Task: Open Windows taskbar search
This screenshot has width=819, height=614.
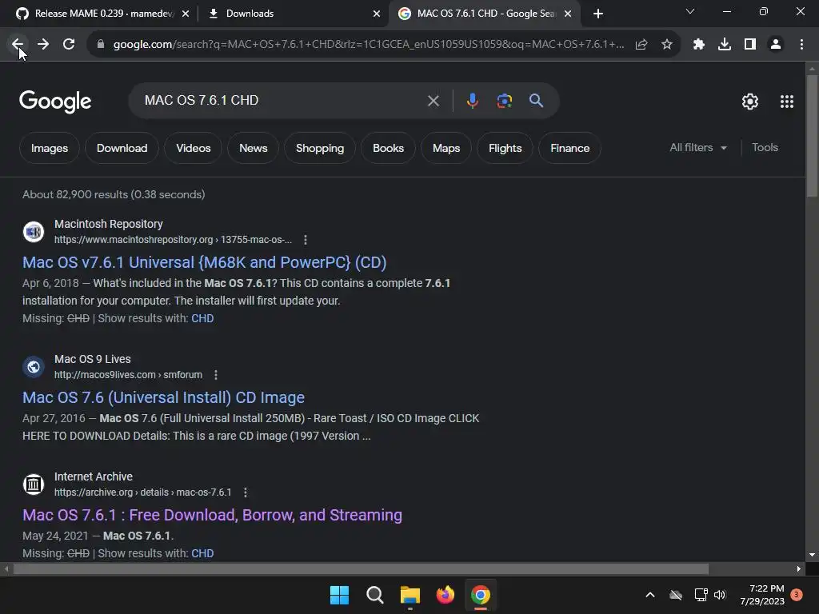Action: [374, 595]
